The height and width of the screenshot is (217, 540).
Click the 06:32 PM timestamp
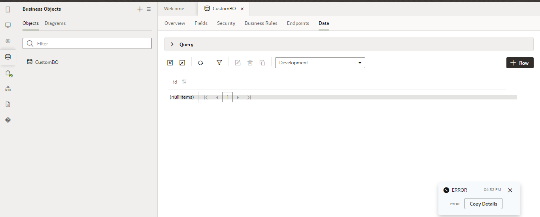coord(493,190)
